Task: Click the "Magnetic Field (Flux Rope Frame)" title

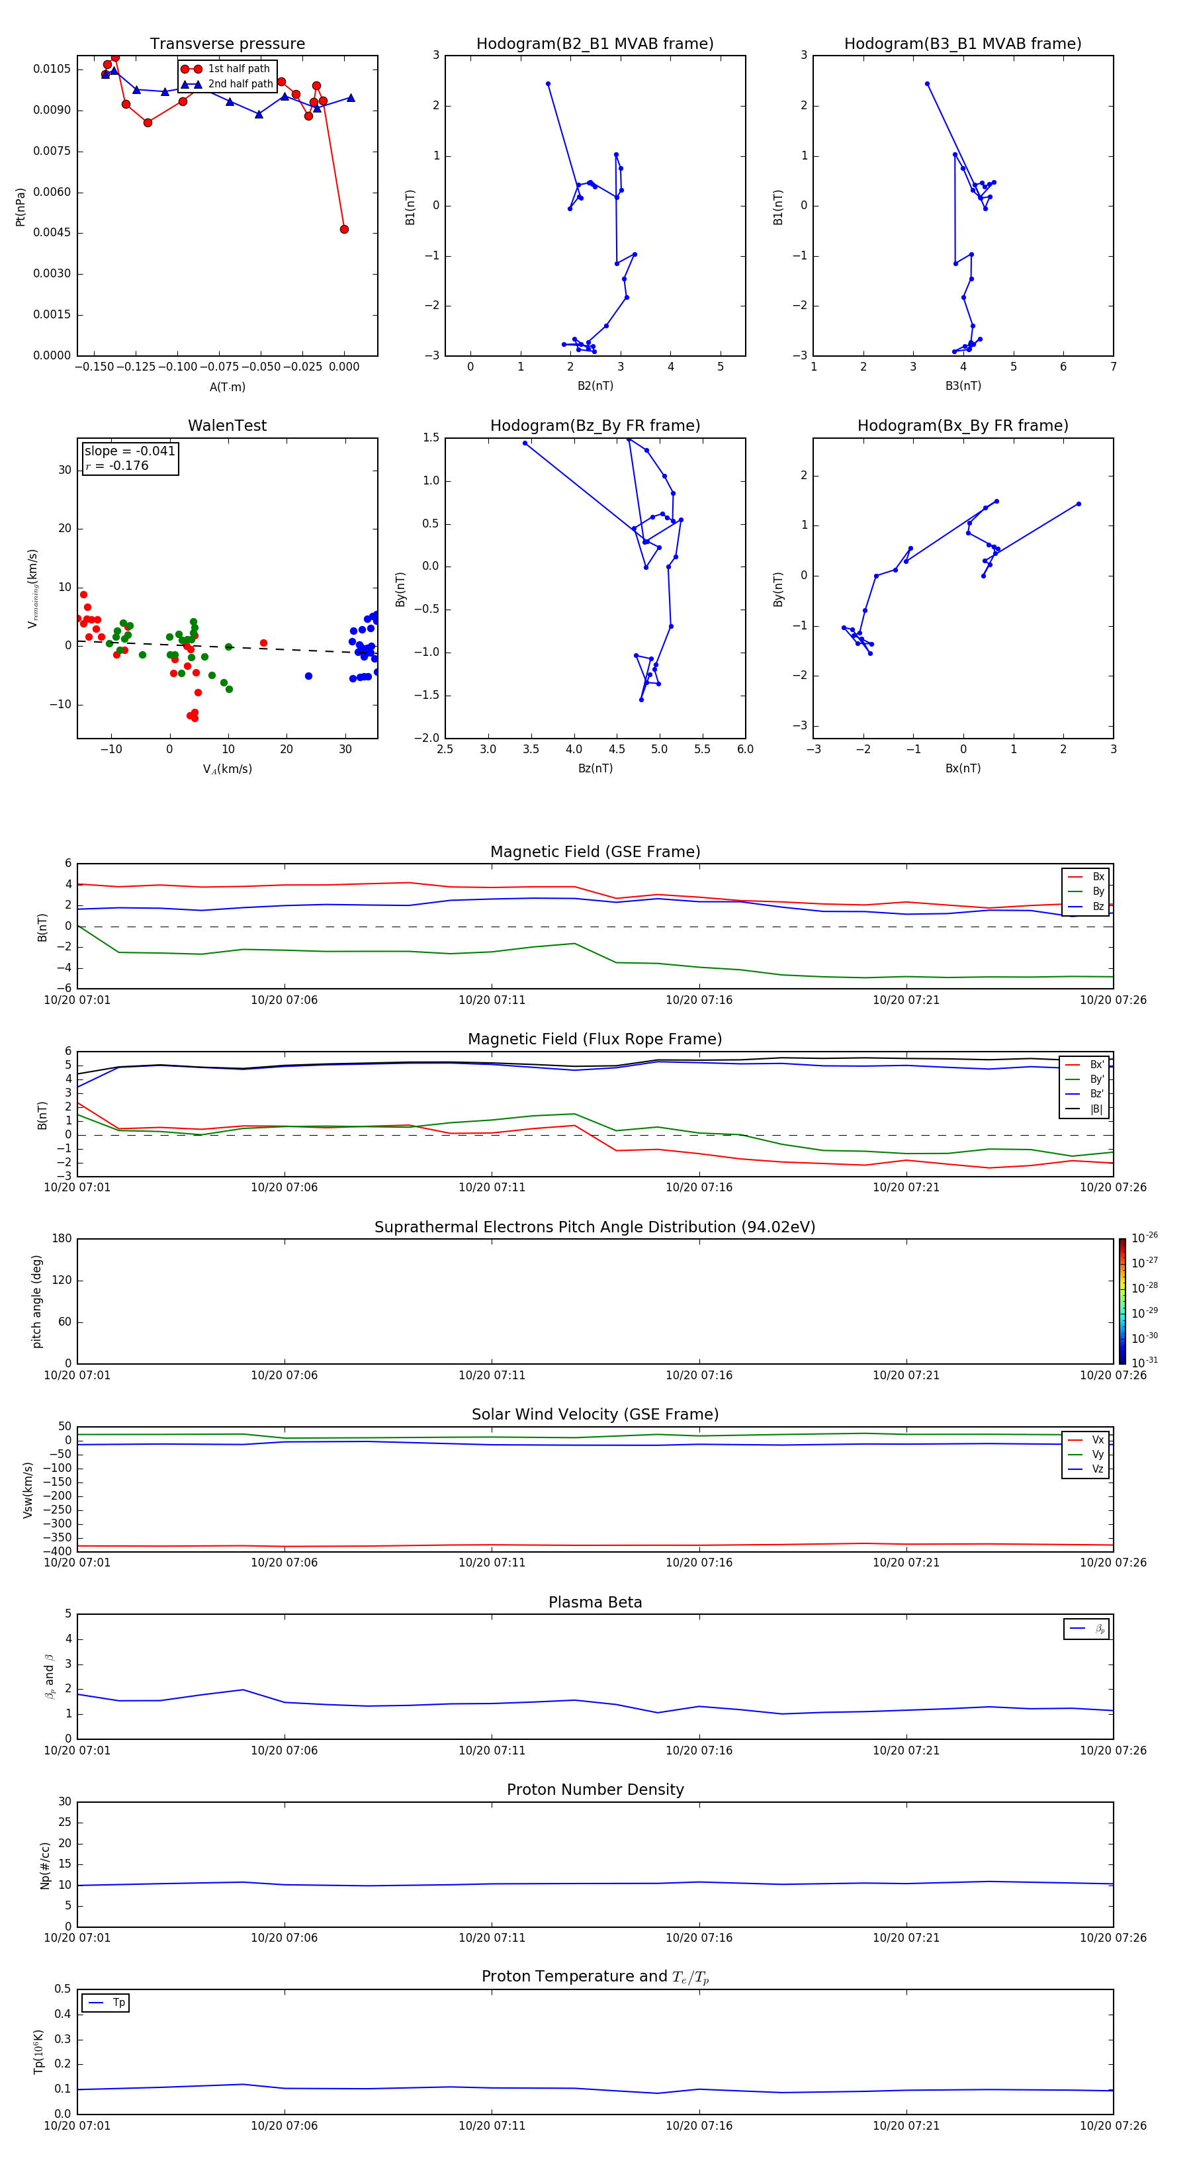Action: [x=595, y=1040]
